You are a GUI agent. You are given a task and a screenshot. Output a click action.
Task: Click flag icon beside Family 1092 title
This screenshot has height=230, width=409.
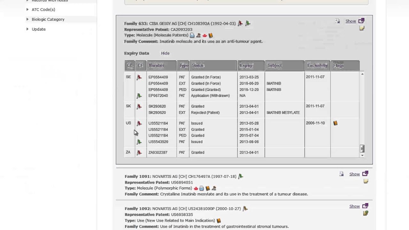245,209
